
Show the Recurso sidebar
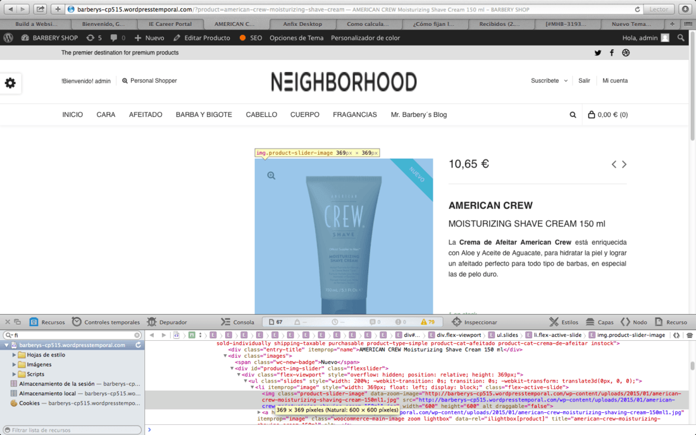(x=671, y=322)
